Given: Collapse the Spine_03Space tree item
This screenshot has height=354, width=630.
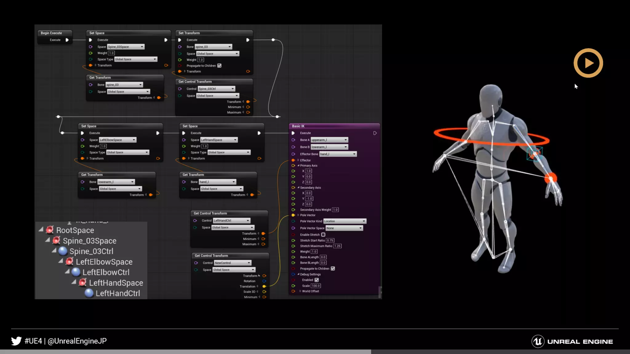Looking at the screenshot, I should [48, 240].
